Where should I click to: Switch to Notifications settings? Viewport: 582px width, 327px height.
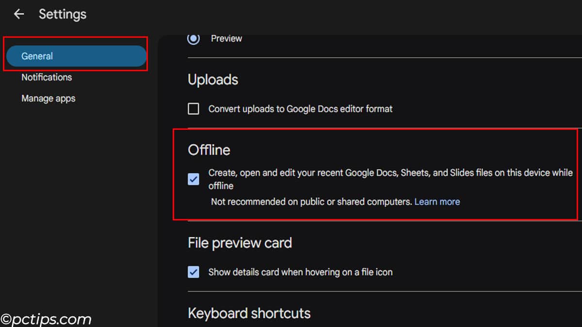pos(47,77)
